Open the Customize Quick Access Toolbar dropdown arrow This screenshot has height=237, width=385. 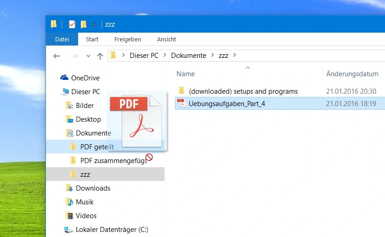point(94,25)
